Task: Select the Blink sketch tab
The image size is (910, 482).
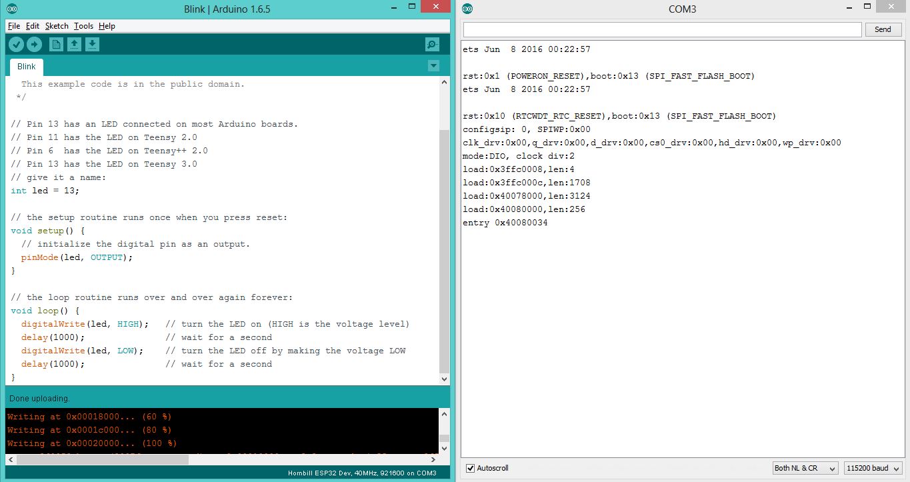Action: click(27, 67)
